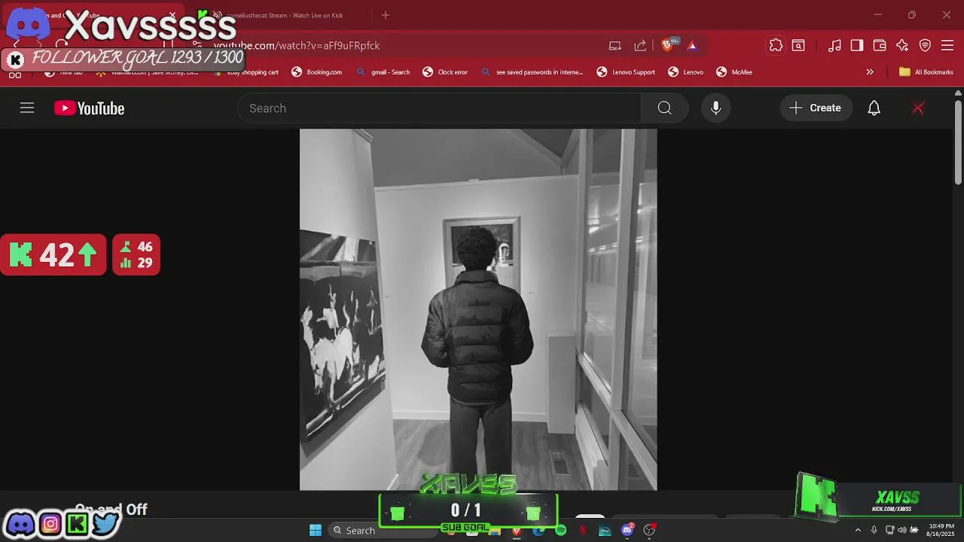Image resolution: width=964 pixels, height=542 pixels.
Task: Show hidden system tray icons
Action: [857, 530]
